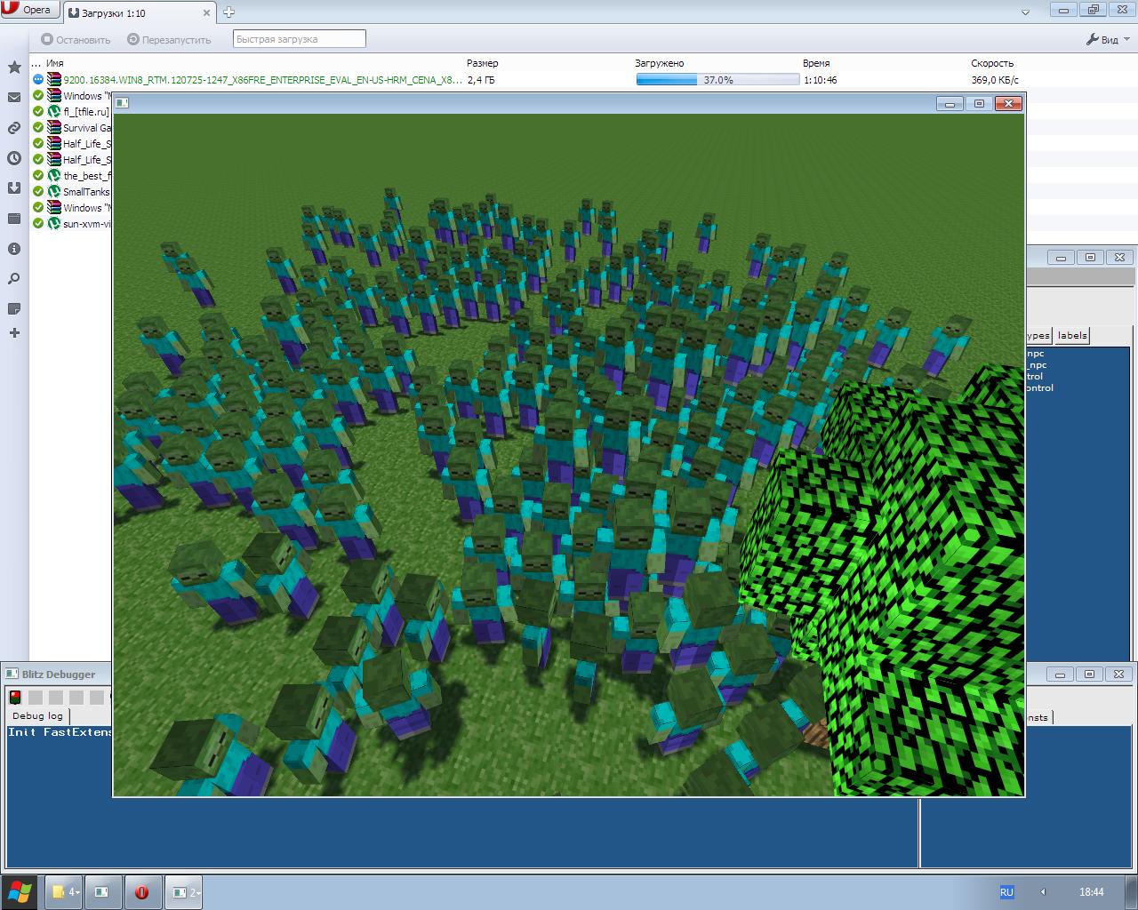Click the 37.0% download progress bar
1138x910 pixels.
click(x=717, y=80)
